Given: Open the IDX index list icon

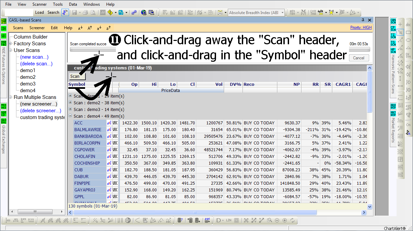Looking at the screenshot, I should (x=3, y=28).
